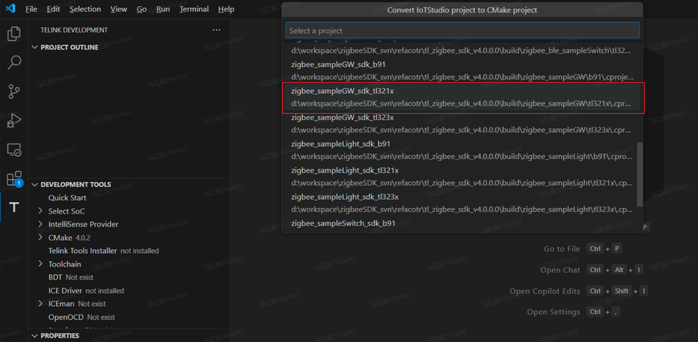
Task: Expand the Toolchain tree item
Action: pos(41,264)
